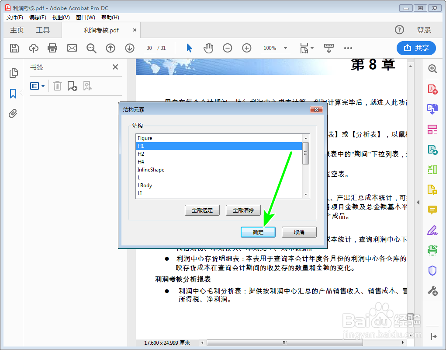Click the page number input field
This screenshot has width=446, height=350.
(x=149, y=48)
